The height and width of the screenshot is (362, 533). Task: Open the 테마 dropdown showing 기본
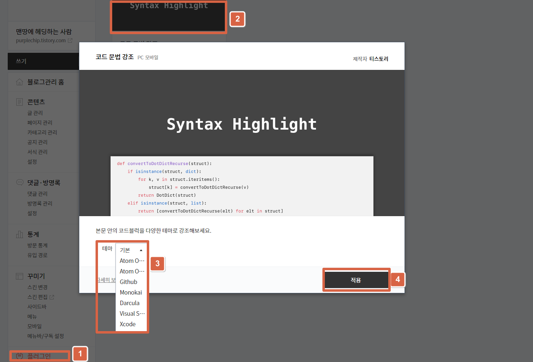(131, 250)
